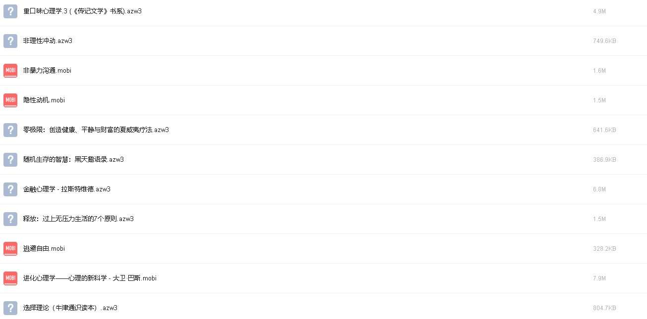This screenshot has height=319, width=647.
Task: Click the question-mark icon beside 非理性冲动.azw3
Action: point(10,41)
